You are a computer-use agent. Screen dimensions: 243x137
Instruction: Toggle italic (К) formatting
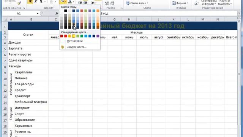coord(36,2)
